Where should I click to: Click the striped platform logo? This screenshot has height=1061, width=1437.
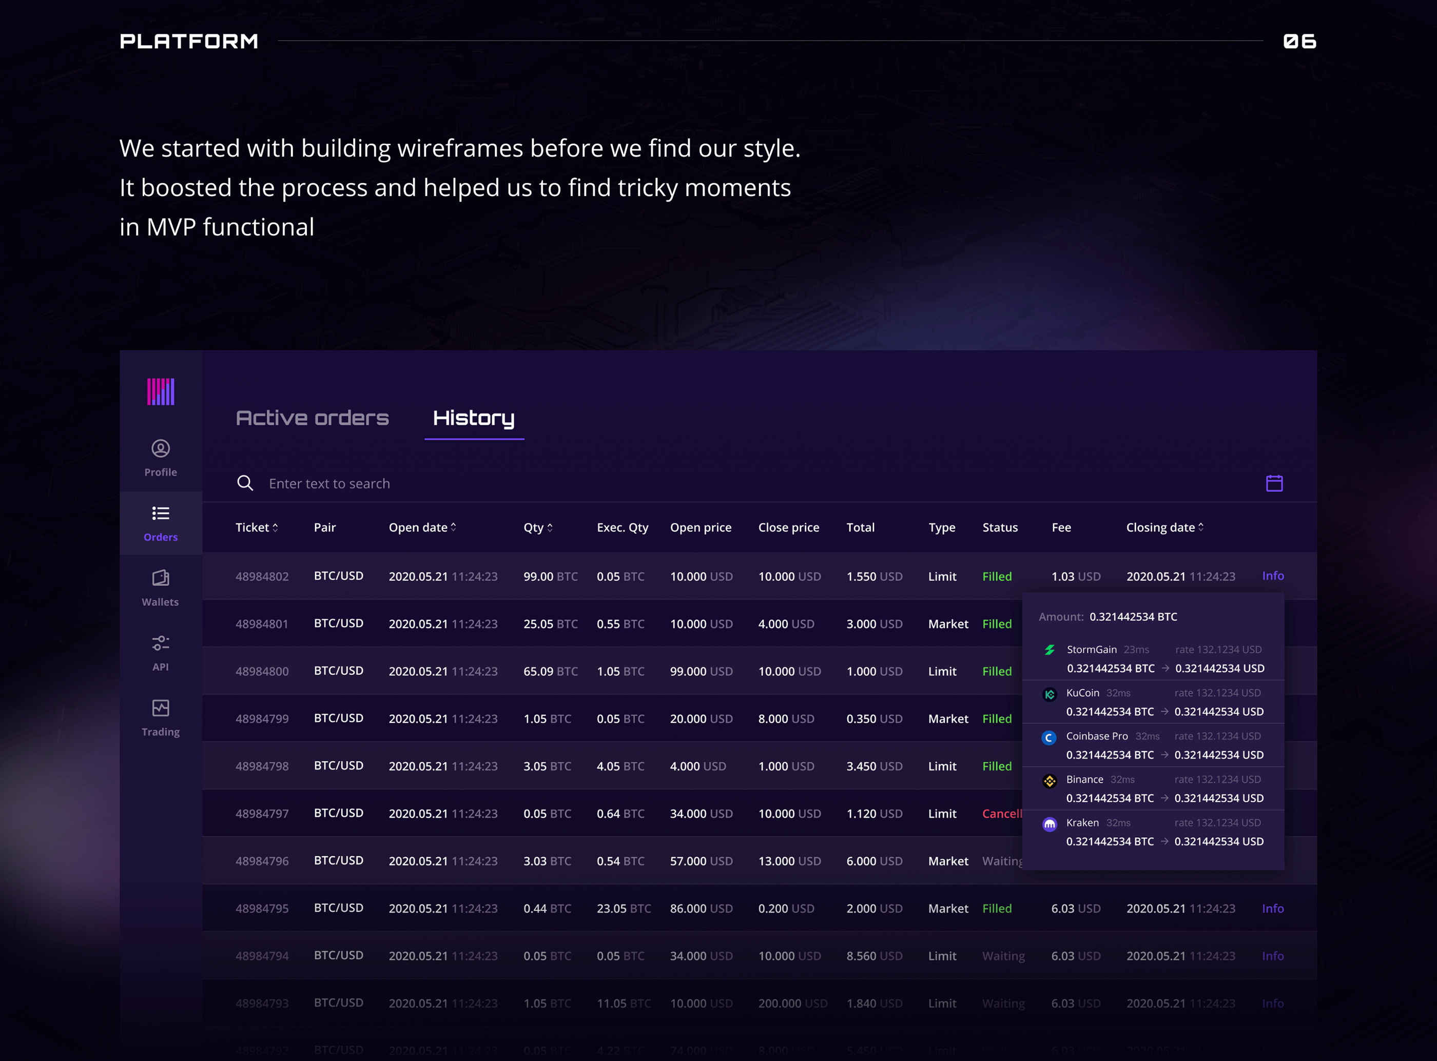click(161, 392)
